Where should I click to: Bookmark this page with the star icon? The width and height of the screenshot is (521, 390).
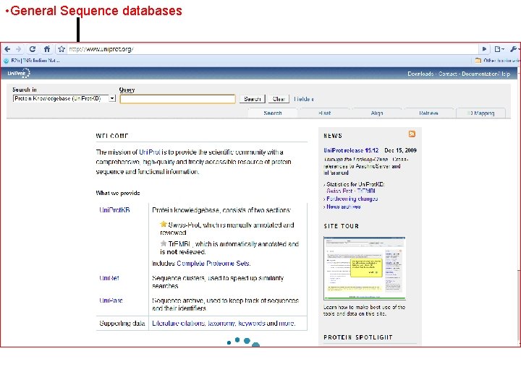[x=62, y=49]
